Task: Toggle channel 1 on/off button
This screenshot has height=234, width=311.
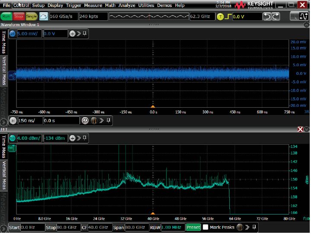Action: click(13, 34)
